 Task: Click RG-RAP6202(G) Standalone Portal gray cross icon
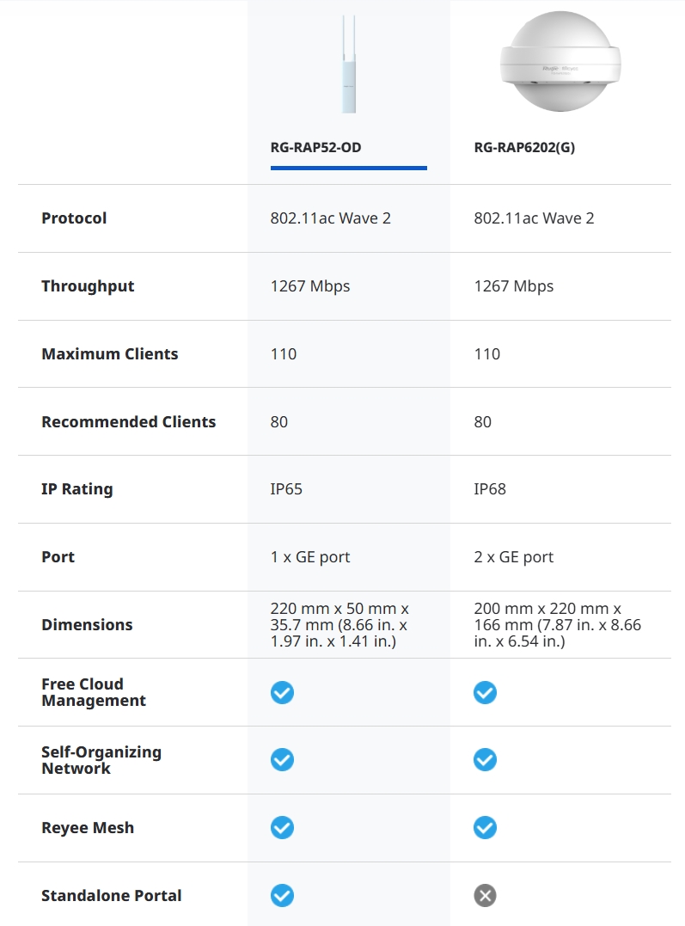pyautogui.click(x=485, y=896)
